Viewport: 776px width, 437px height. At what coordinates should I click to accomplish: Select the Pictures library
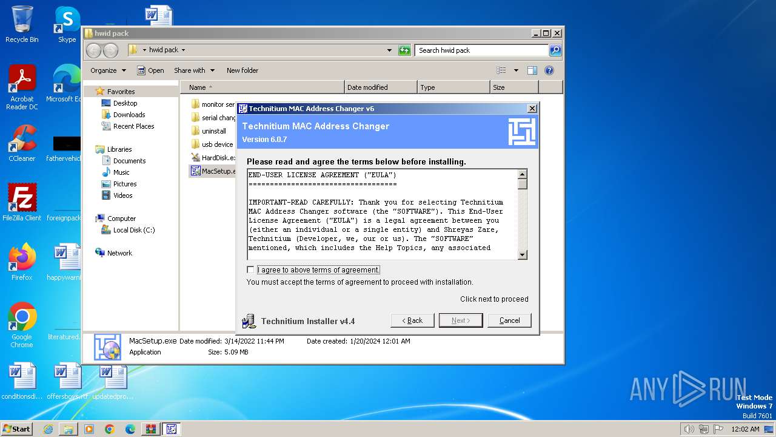coord(125,184)
